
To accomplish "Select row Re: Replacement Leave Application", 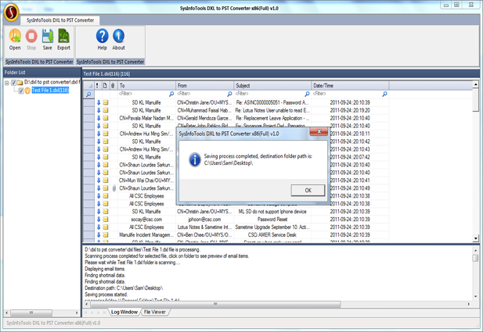I will pos(236,118).
